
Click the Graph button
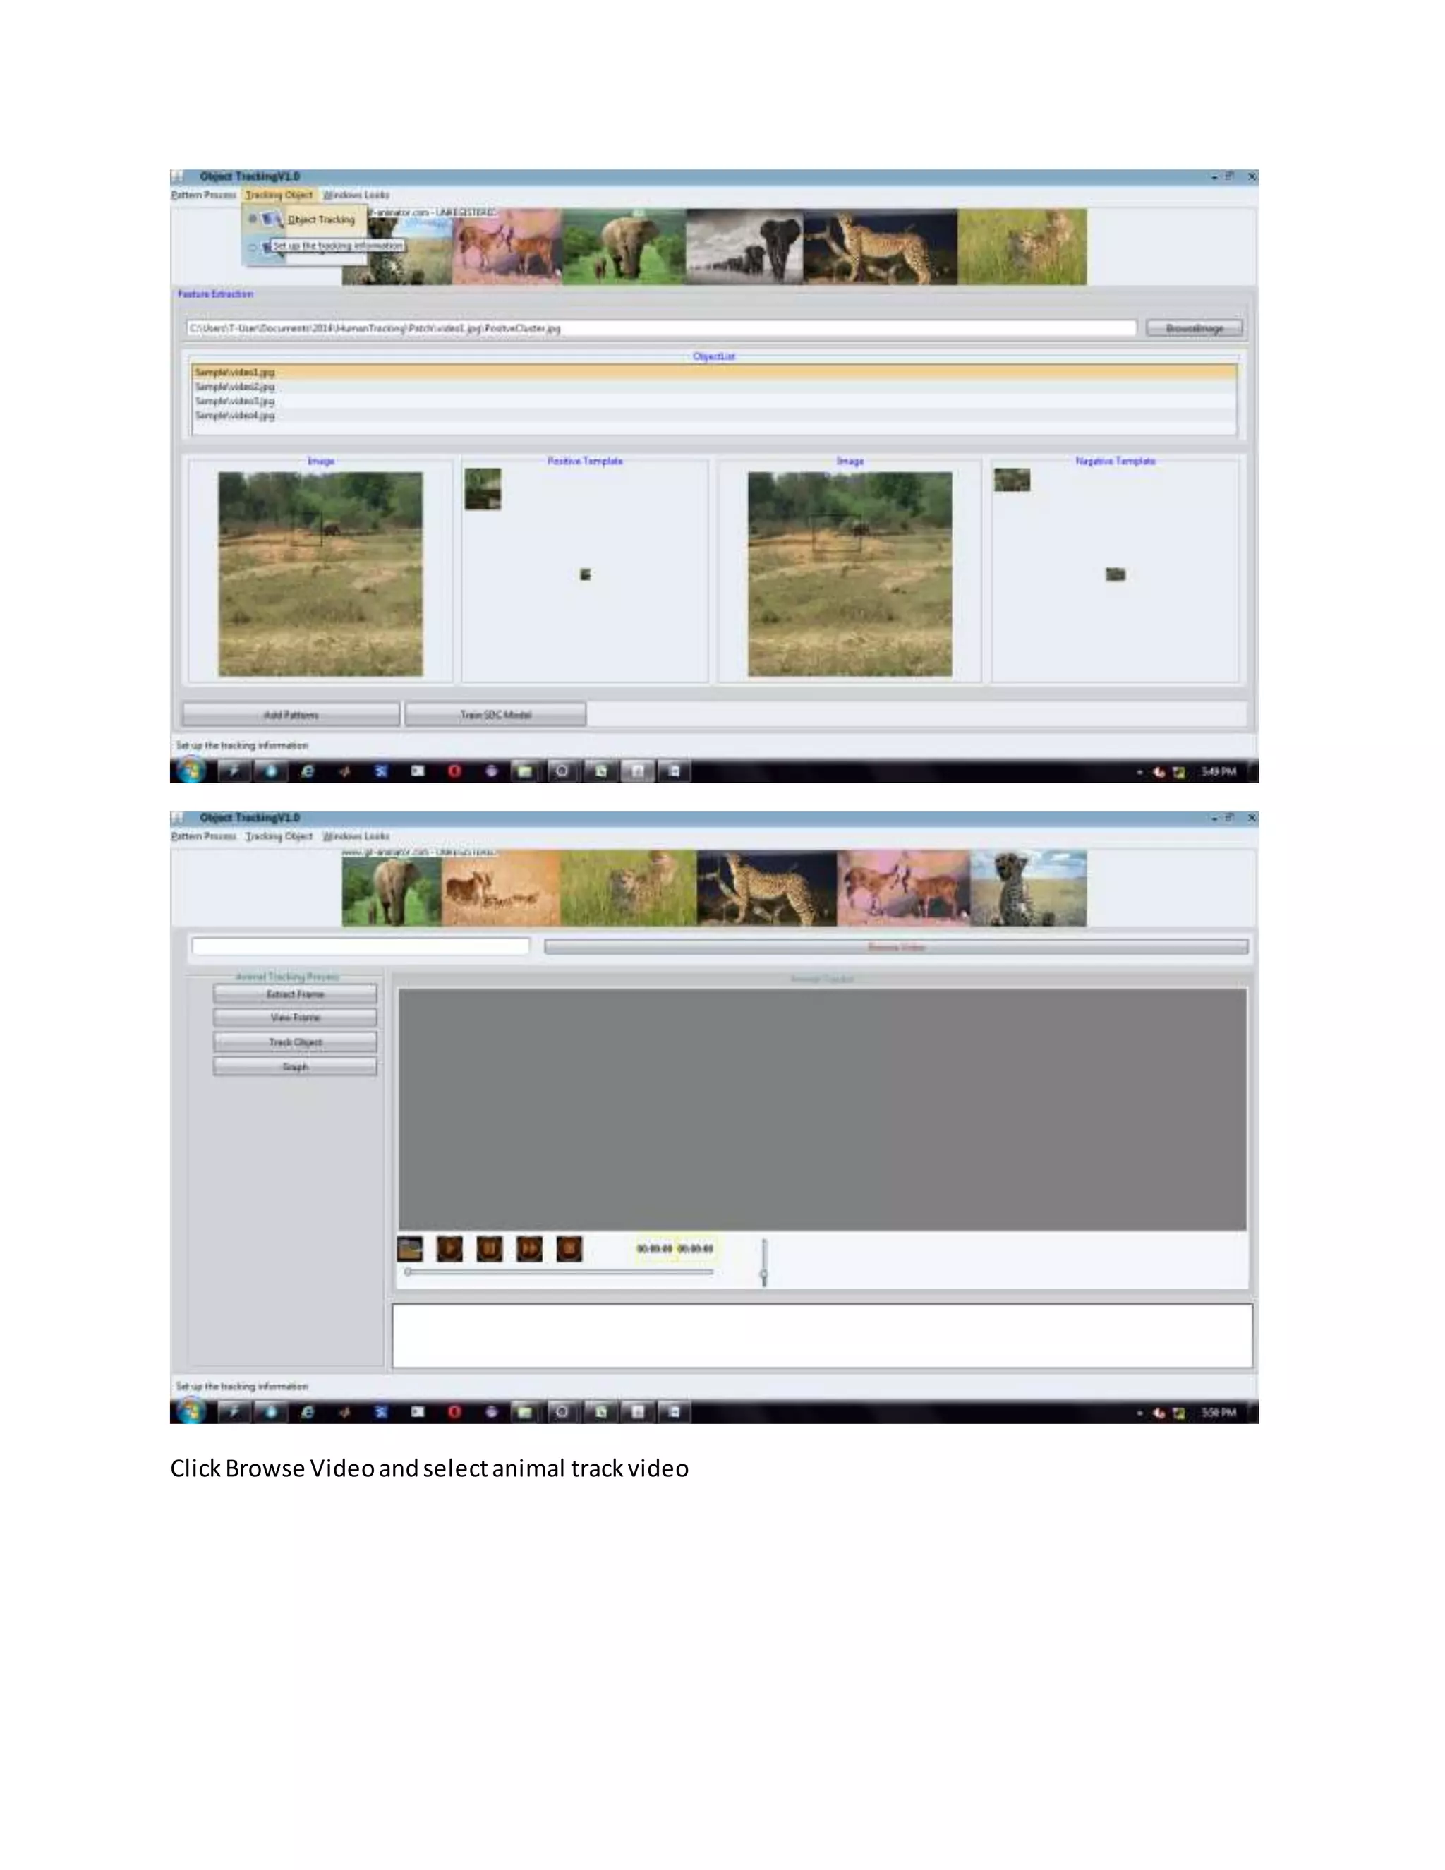click(296, 1067)
